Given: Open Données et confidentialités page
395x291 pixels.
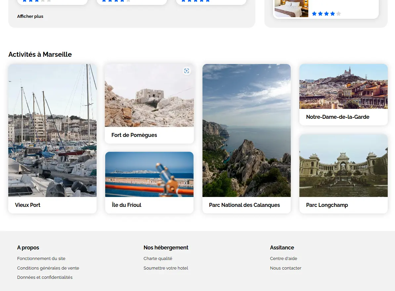Looking at the screenshot, I should coord(45,277).
